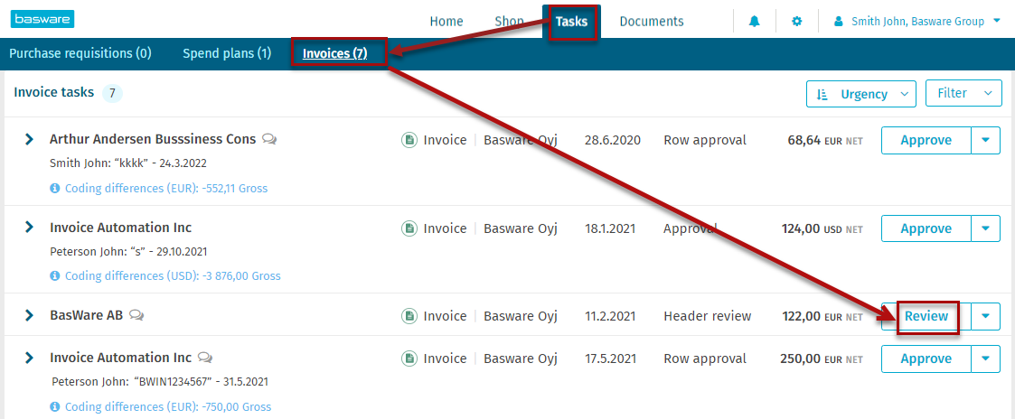This screenshot has height=419, width=1015.
Task: Click info icon for -750,00 coding differences
Action: click(x=55, y=406)
